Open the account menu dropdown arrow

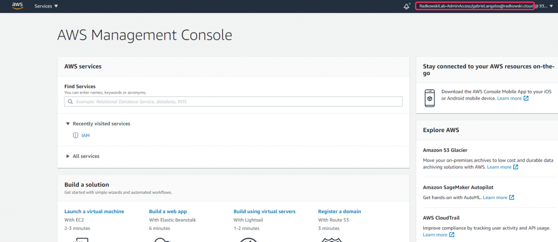551,7
